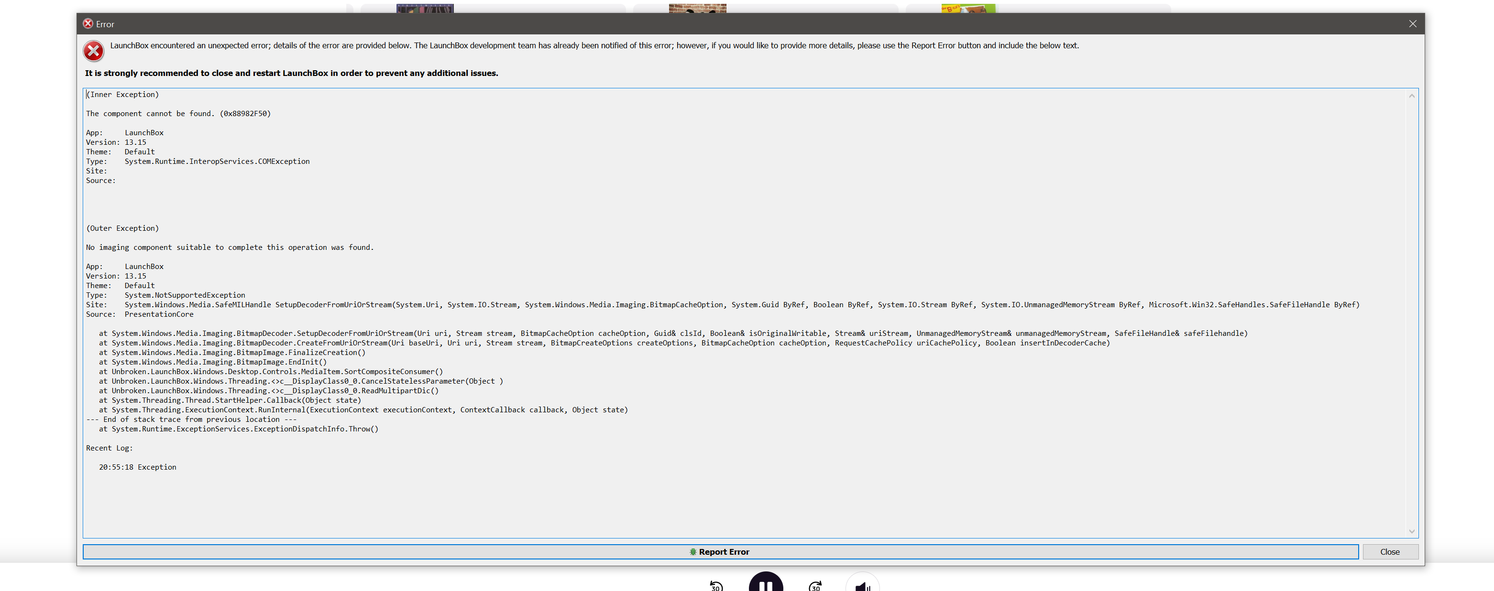The width and height of the screenshot is (1494, 591).
Task: Click the 'Error' title text in the title bar
Action: tap(105, 24)
